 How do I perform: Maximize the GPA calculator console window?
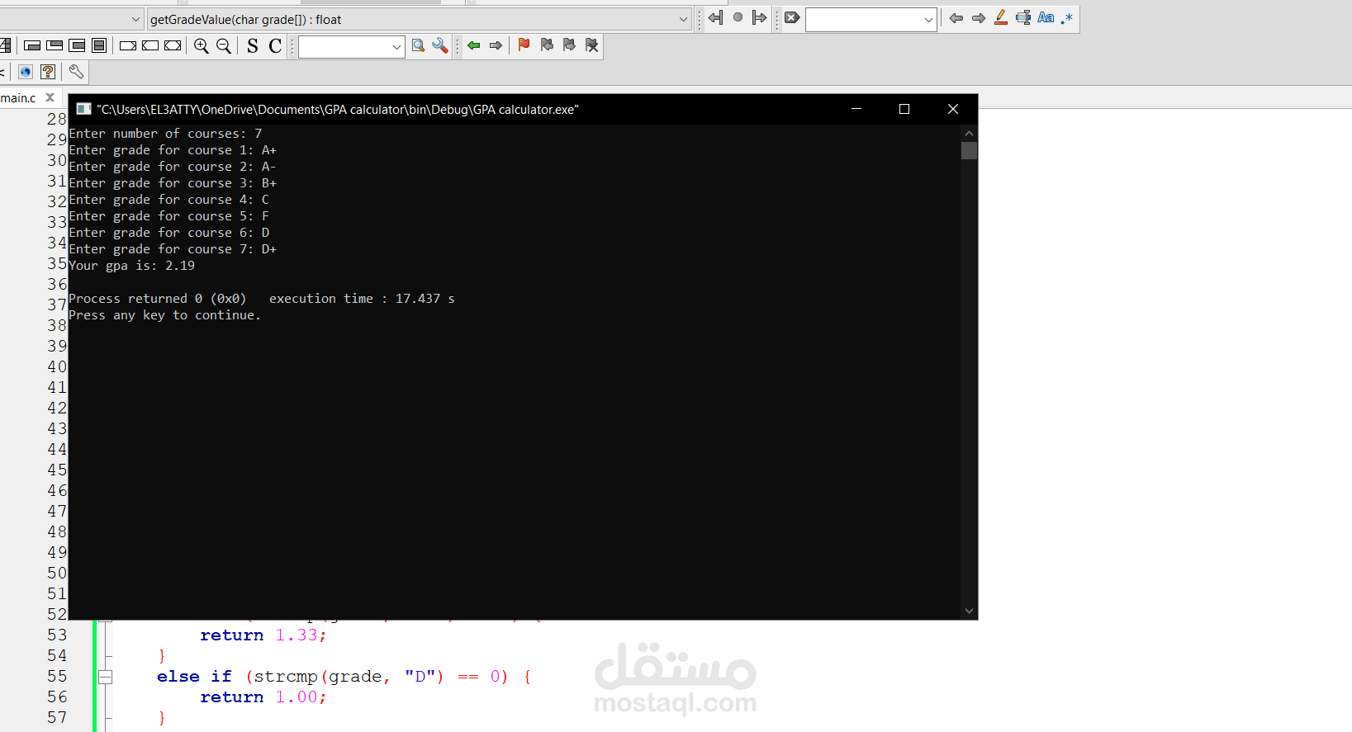pos(904,109)
